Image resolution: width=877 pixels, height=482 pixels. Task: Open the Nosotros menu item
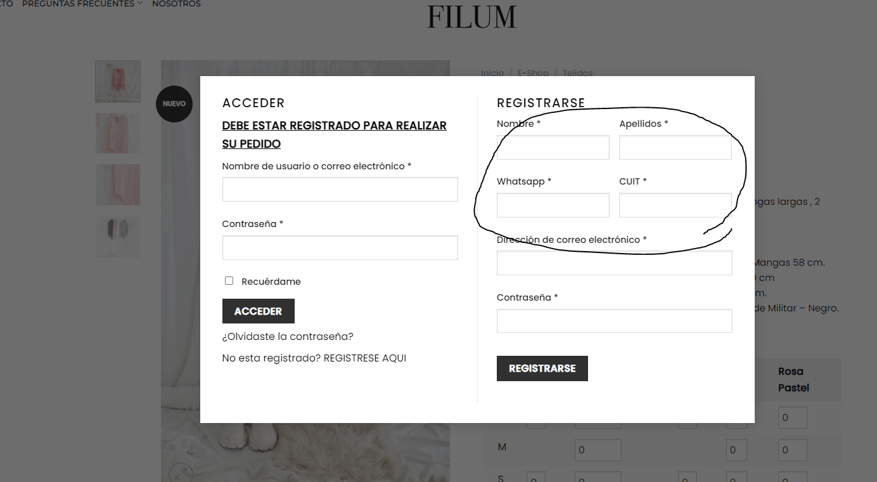[x=176, y=4]
